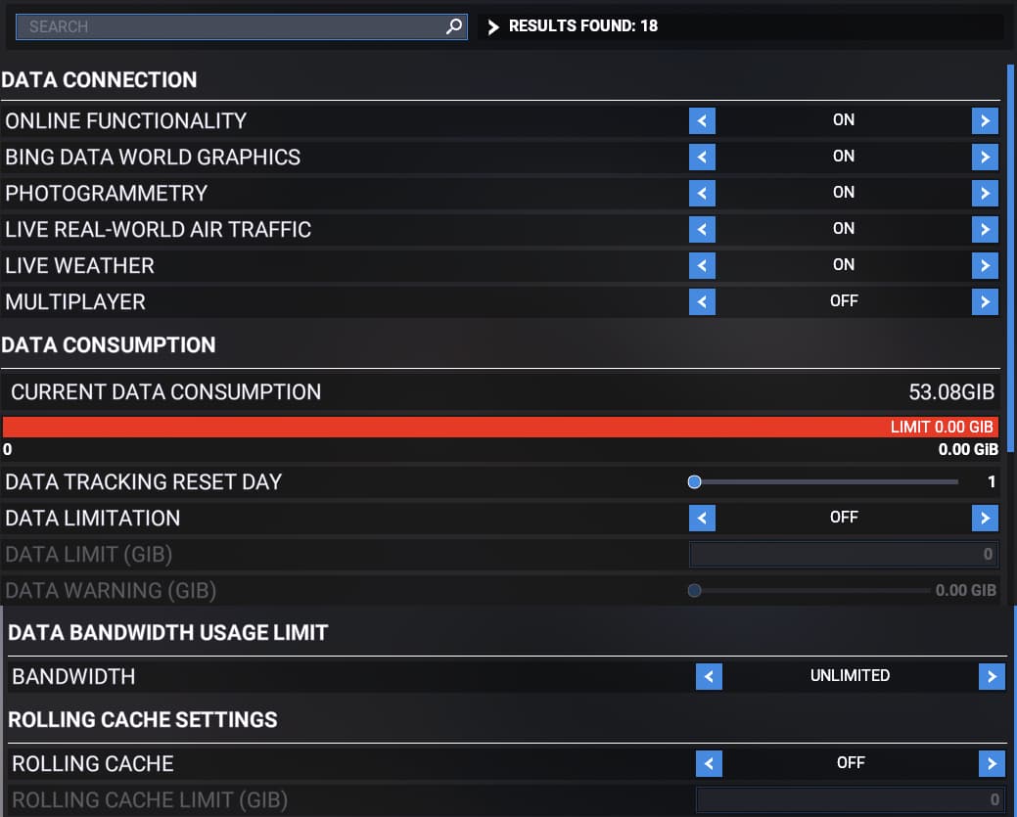Click the Rolling Cache left arrow button
The image size is (1017, 817).
pos(709,763)
